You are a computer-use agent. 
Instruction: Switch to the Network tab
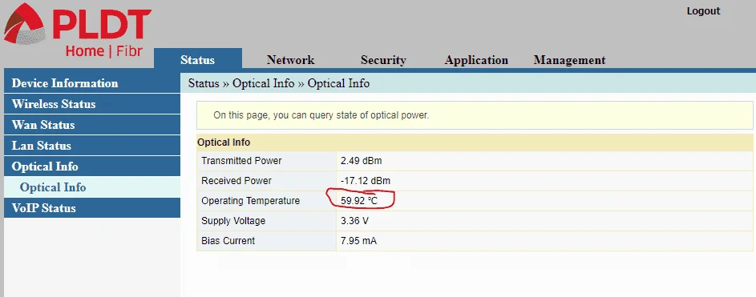[x=290, y=60]
